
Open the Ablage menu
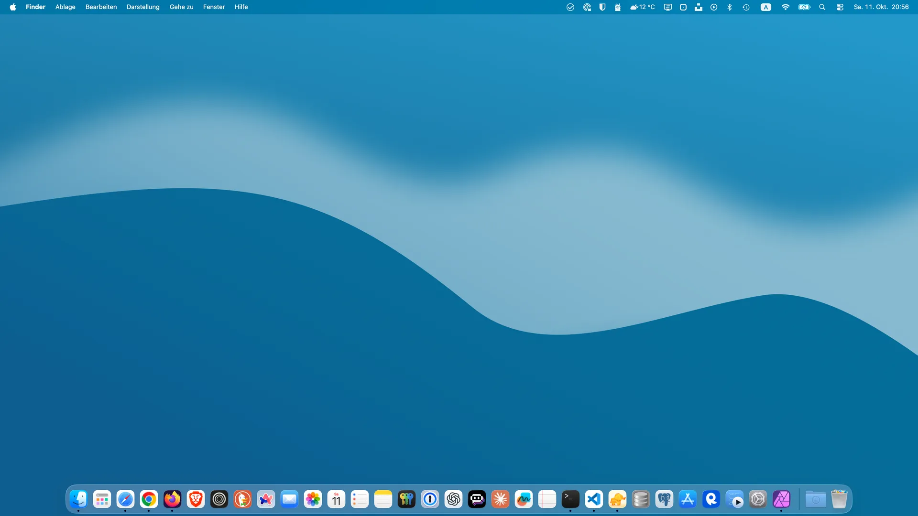[66, 7]
